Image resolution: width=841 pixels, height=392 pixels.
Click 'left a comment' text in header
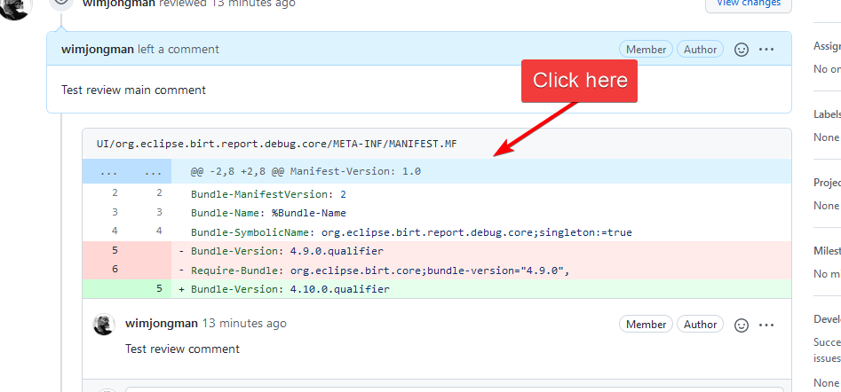(179, 50)
